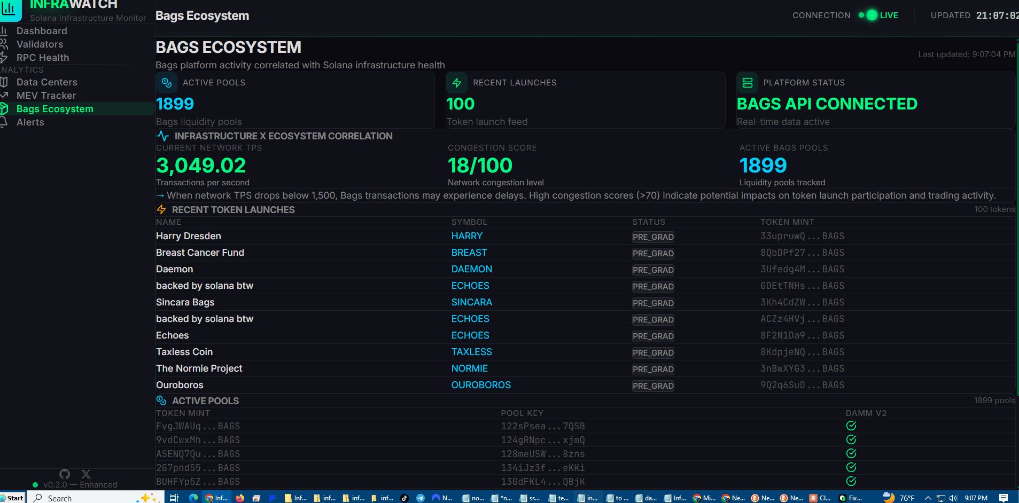1019x503 pixels.
Task: Open Firefox from the taskbar
Action: click(239, 498)
